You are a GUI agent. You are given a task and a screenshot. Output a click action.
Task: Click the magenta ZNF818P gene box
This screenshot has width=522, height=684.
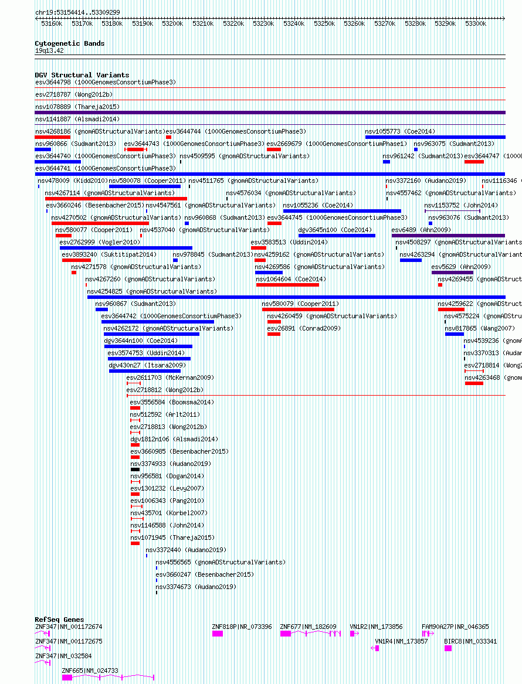pos(218,634)
